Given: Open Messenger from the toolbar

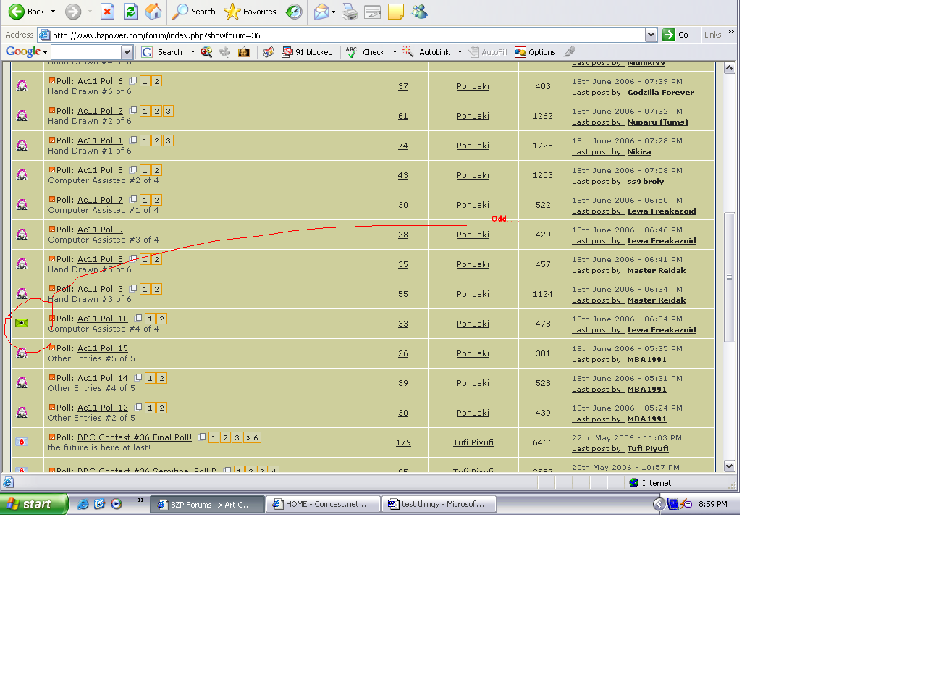Looking at the screenshot, I should (x=419, y=12).
